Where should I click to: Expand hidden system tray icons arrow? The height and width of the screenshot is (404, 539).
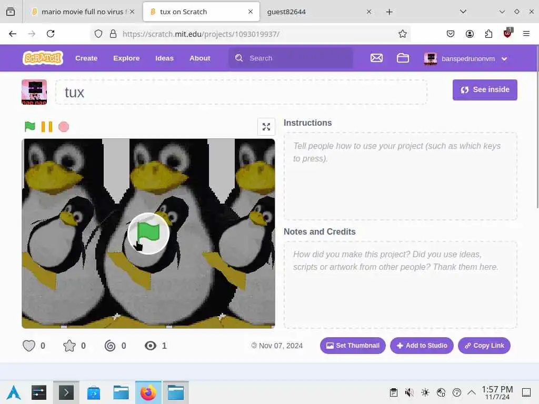(x=472, y=392)
